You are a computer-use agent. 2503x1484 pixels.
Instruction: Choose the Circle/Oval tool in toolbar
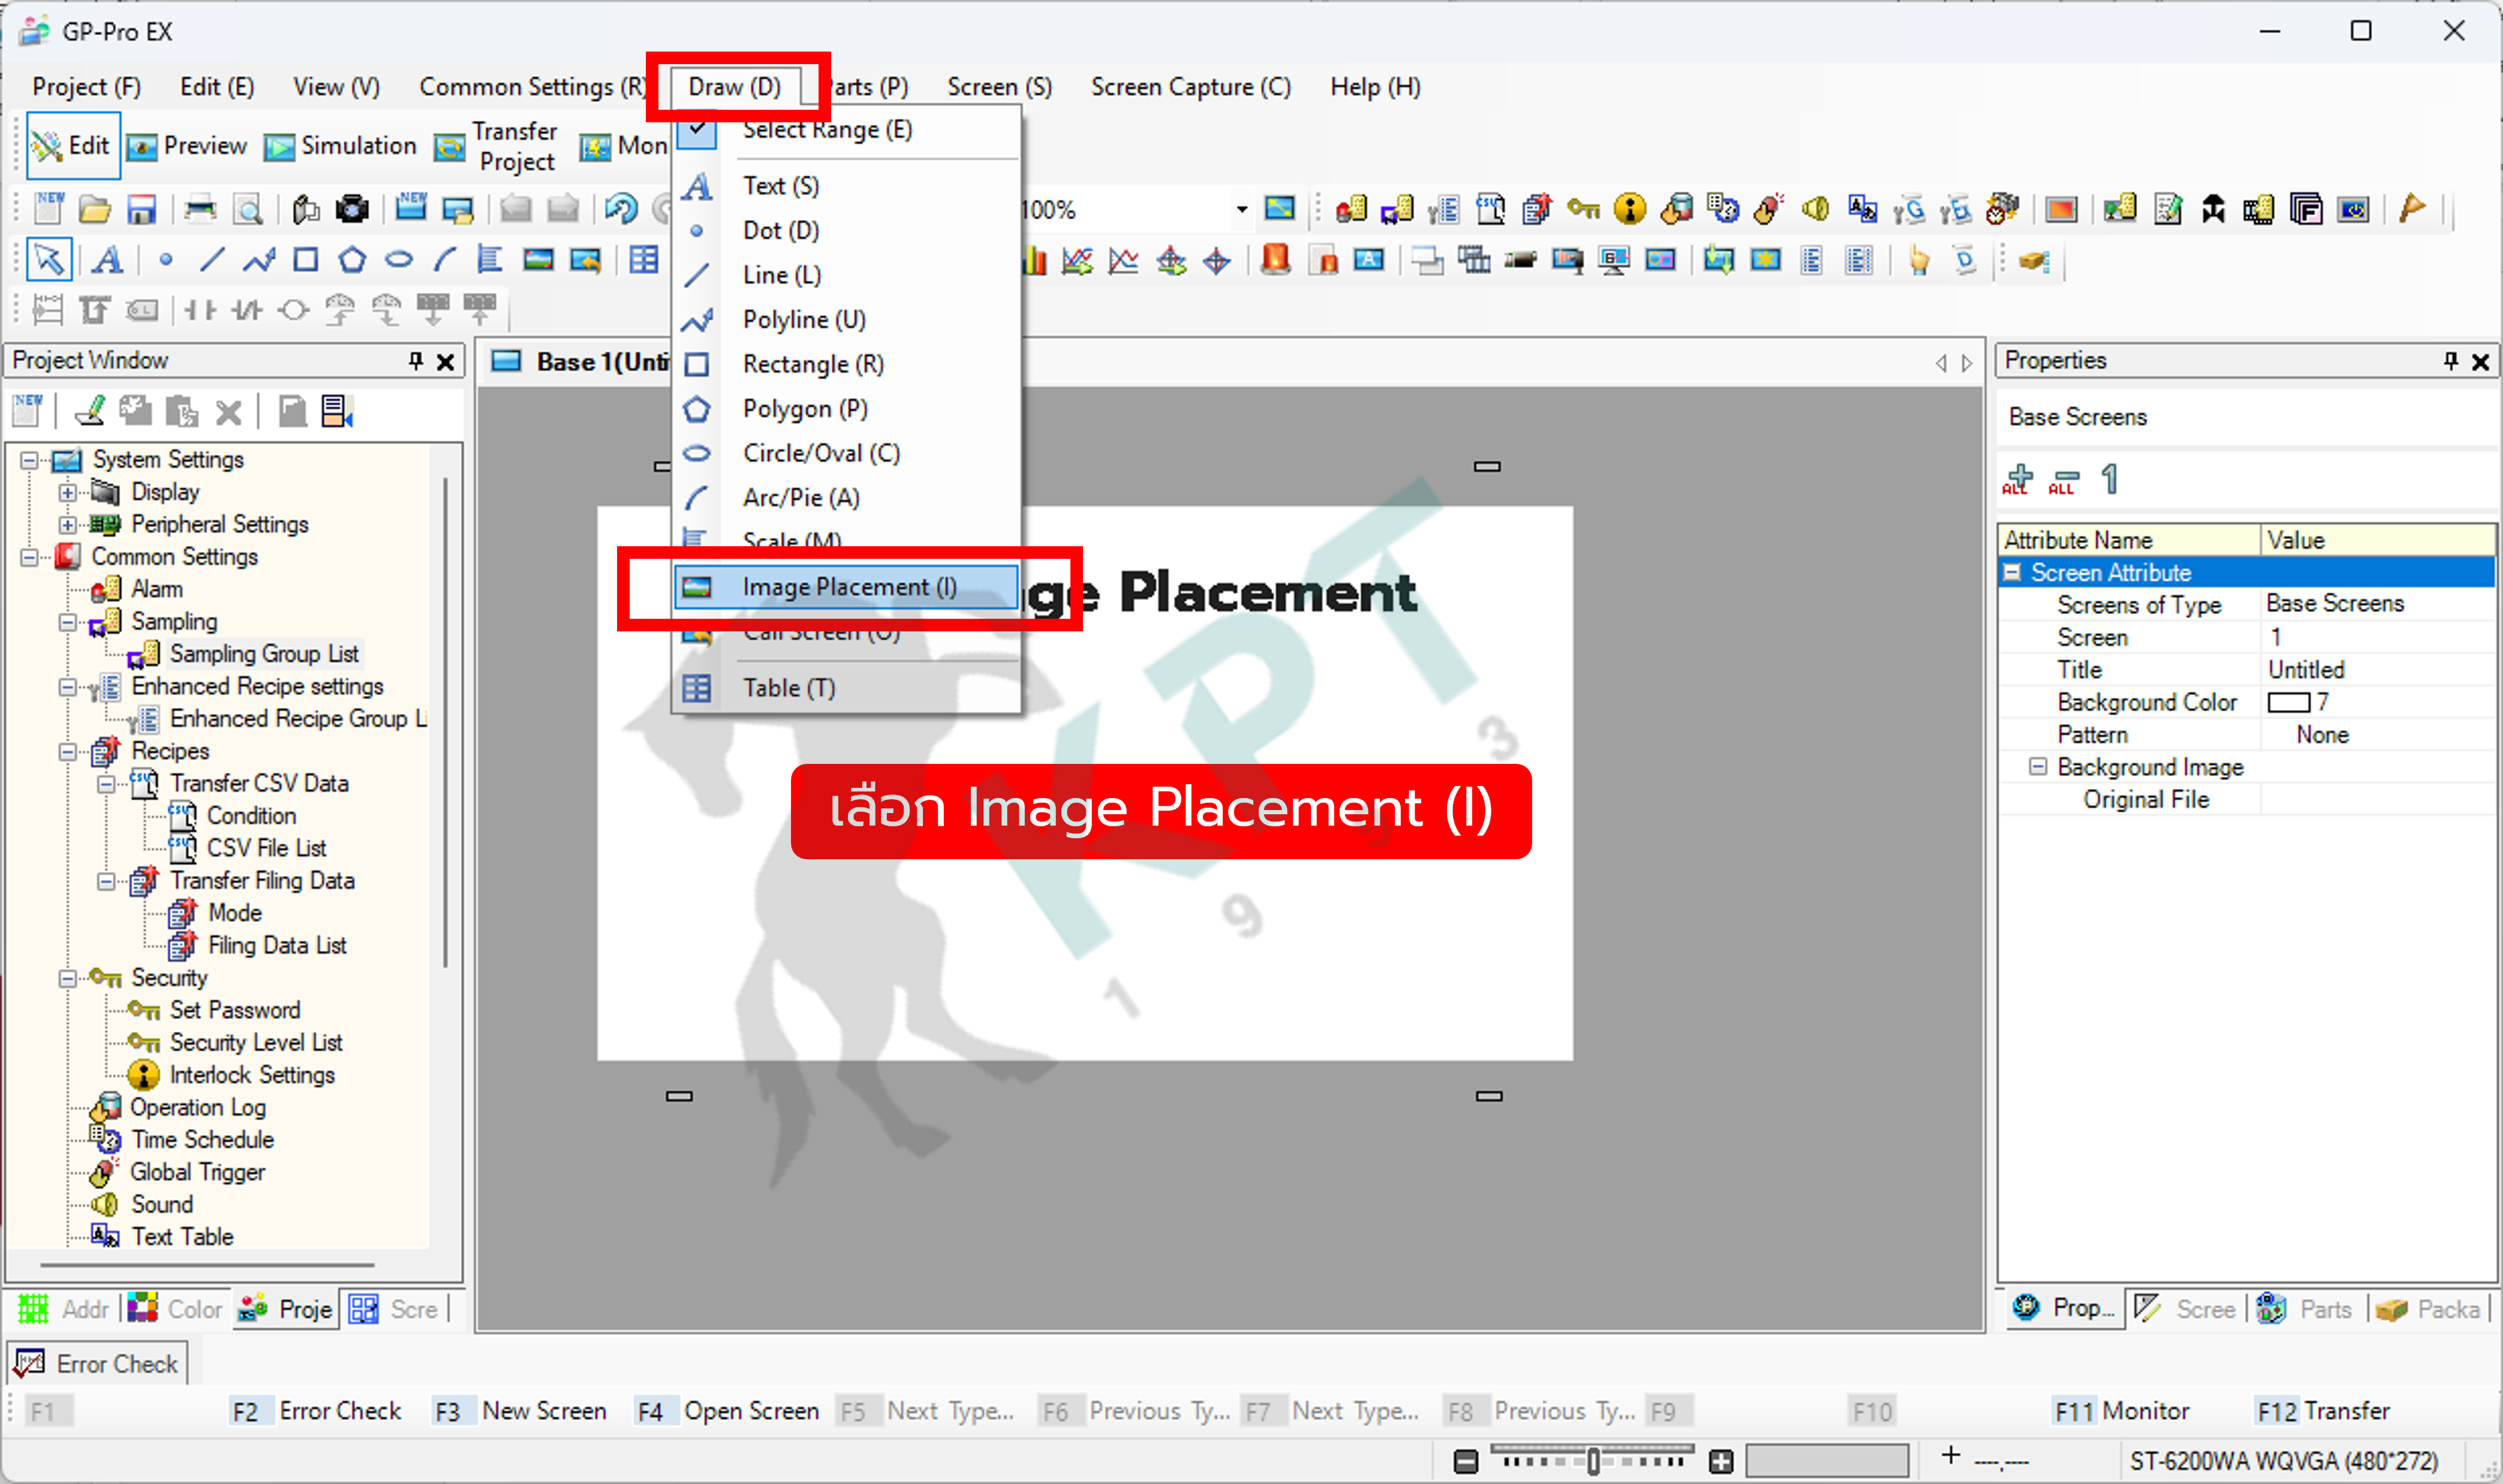coord(399,261)
